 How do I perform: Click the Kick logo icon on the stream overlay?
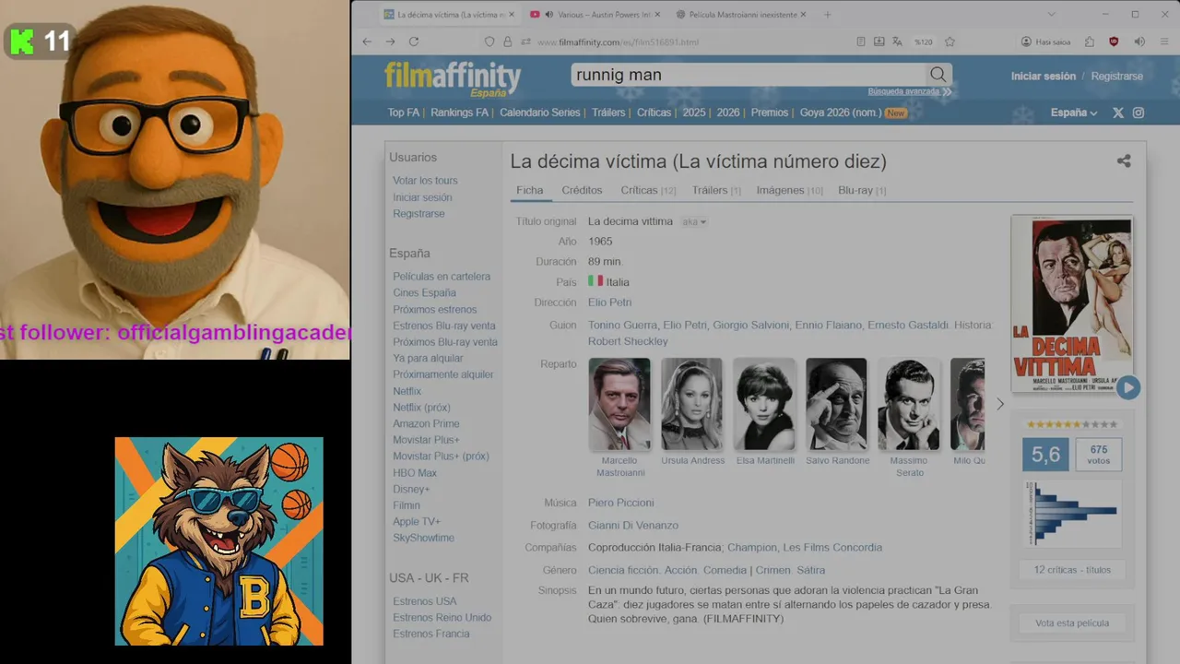pyautogui.click(x=22, y=41)
